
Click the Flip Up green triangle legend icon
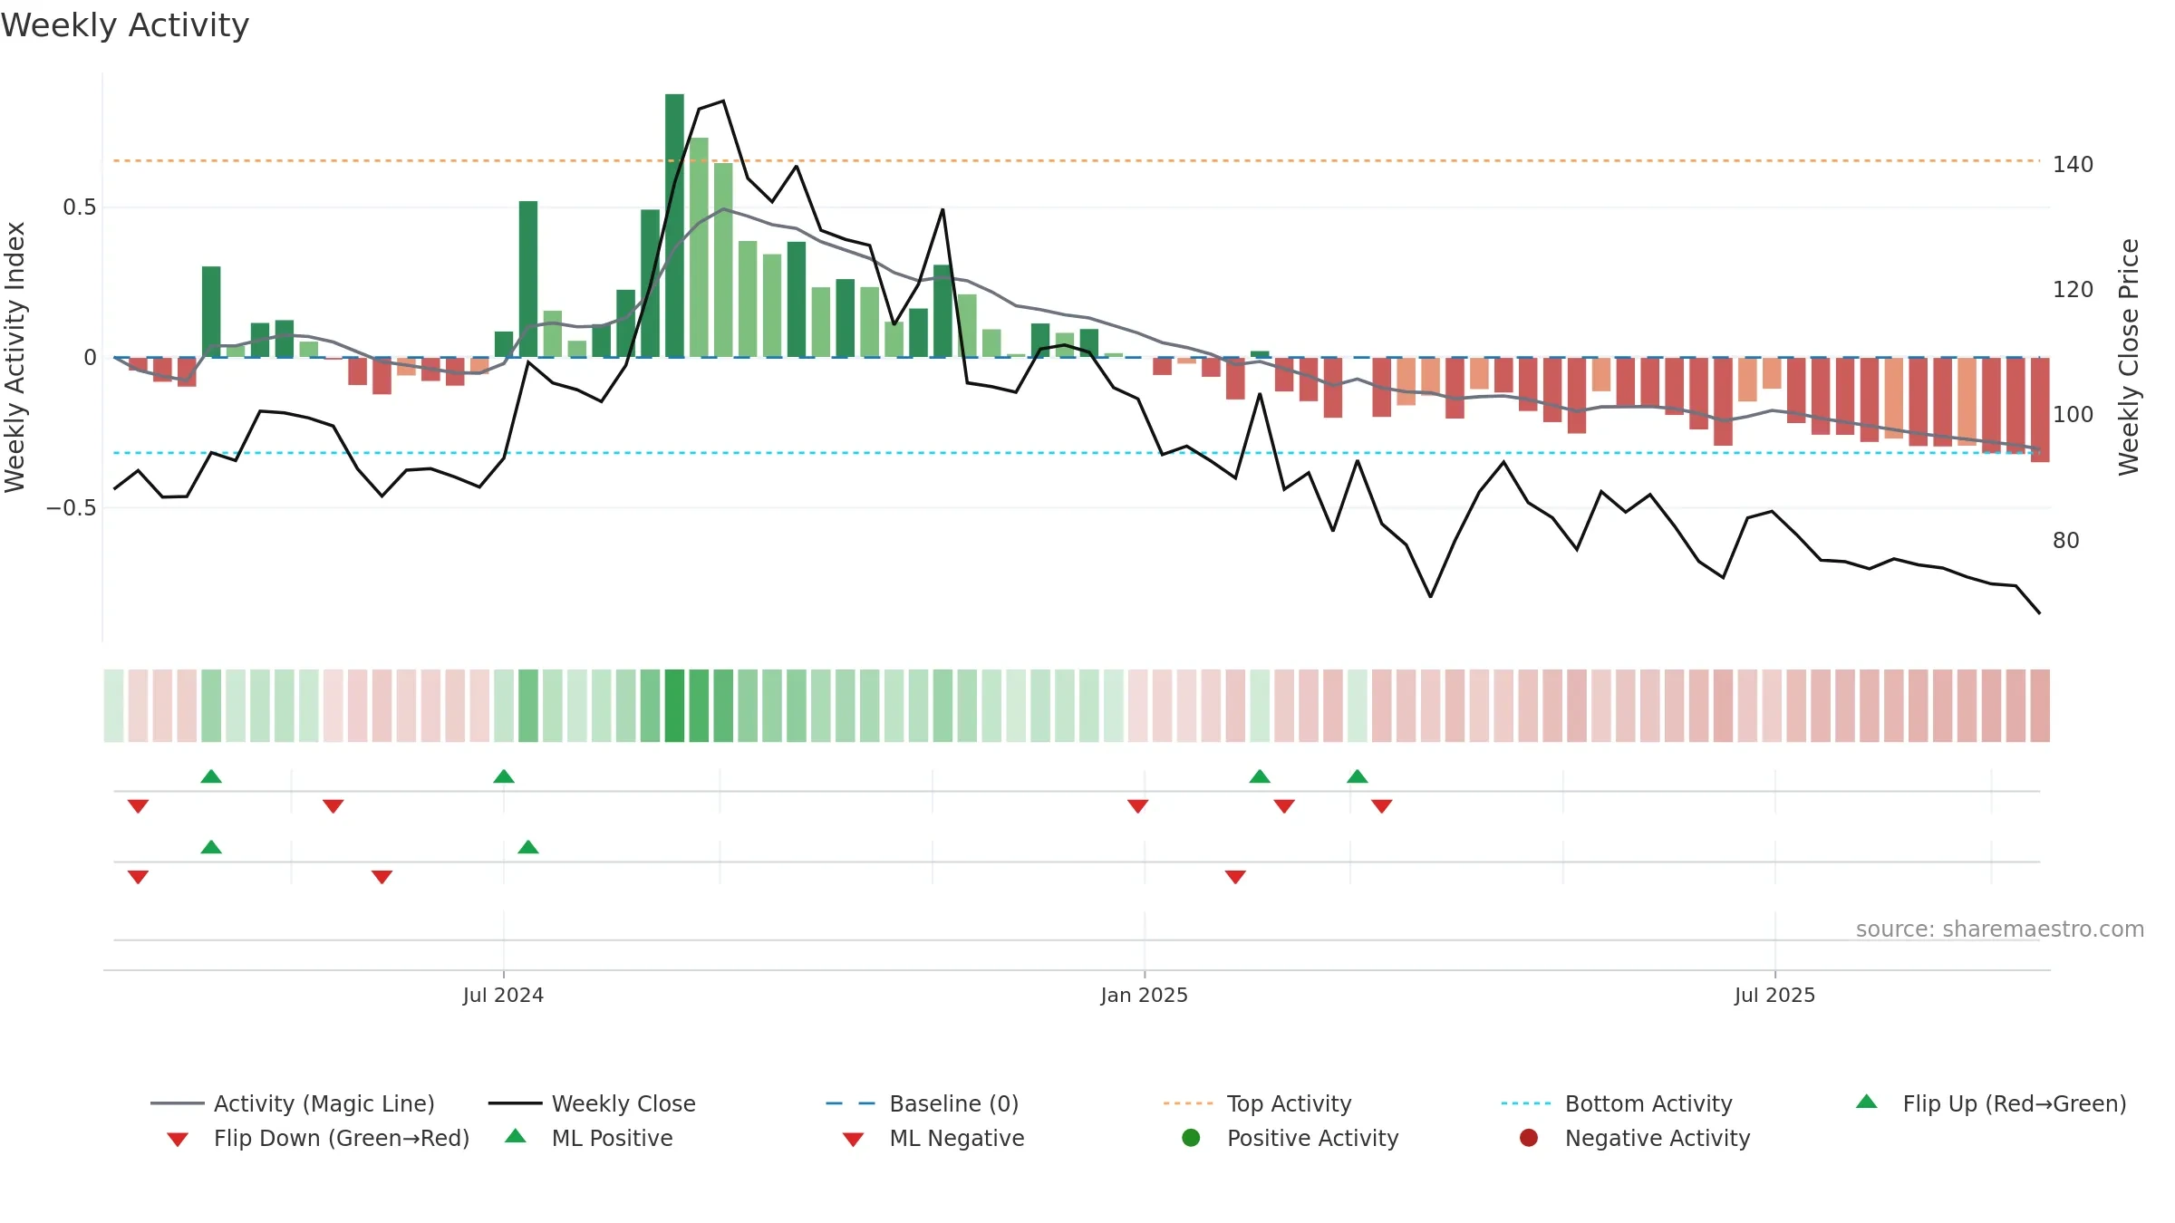[1867, 1102]
